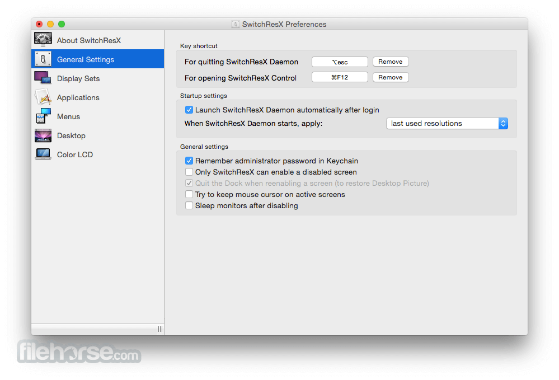Click the sidebar resize handle
The height and width of the screenshot is (380, 559).
pos(161,329)
